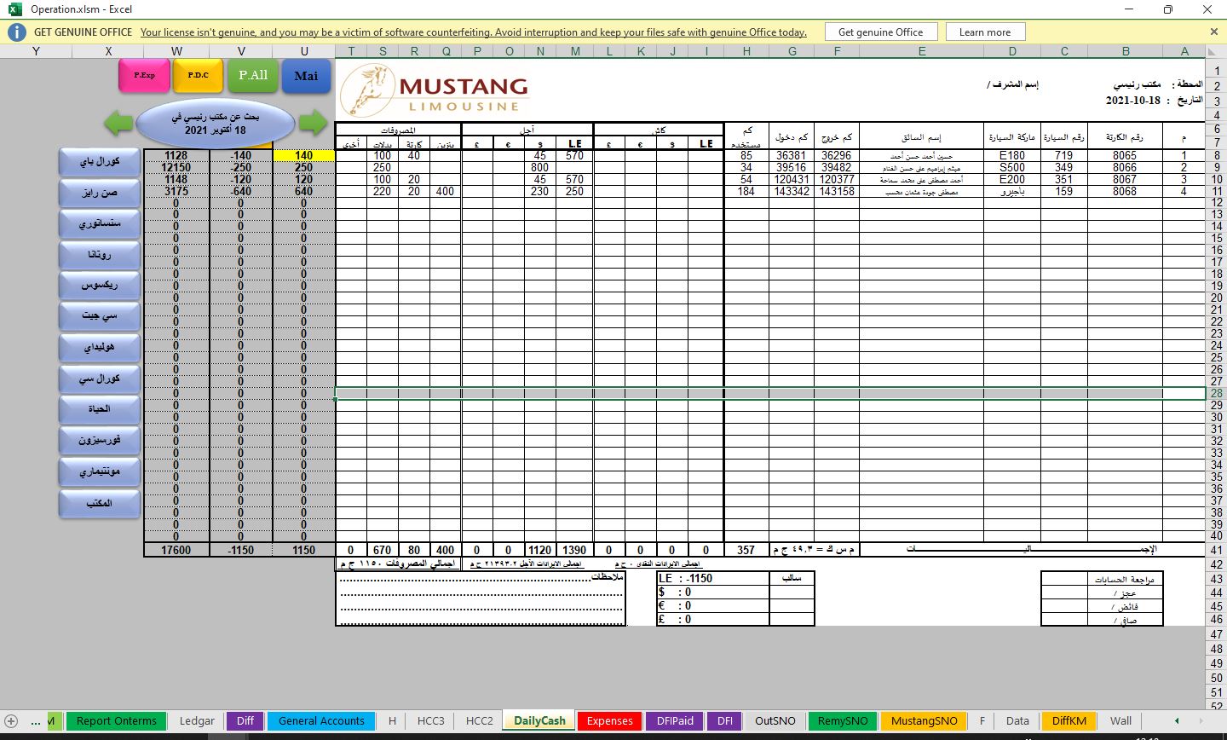Click the left green arrow icon
The width and height of the screenshot is (1227, 740).
(118, 123)
